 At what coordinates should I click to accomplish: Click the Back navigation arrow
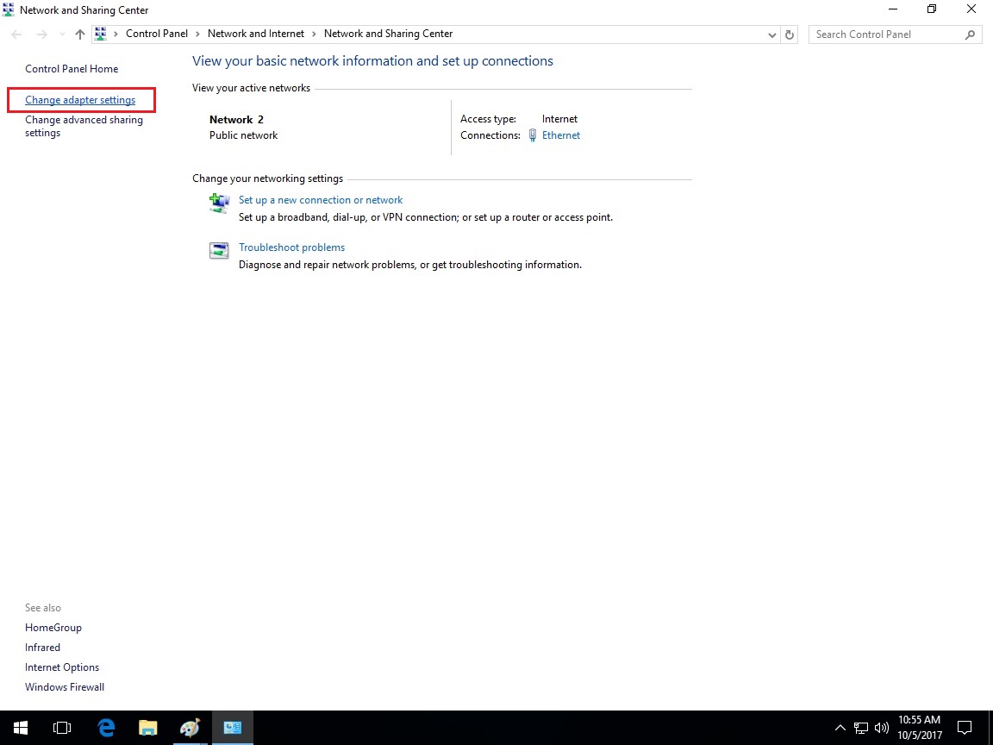pos(17,34)
